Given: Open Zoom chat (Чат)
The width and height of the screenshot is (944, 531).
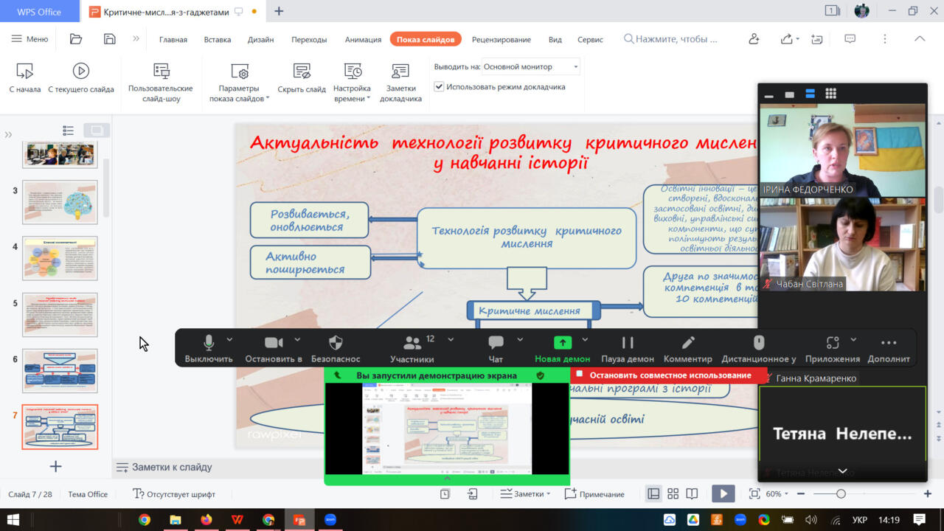Looking at the screenshot, I should pos(496,349).
